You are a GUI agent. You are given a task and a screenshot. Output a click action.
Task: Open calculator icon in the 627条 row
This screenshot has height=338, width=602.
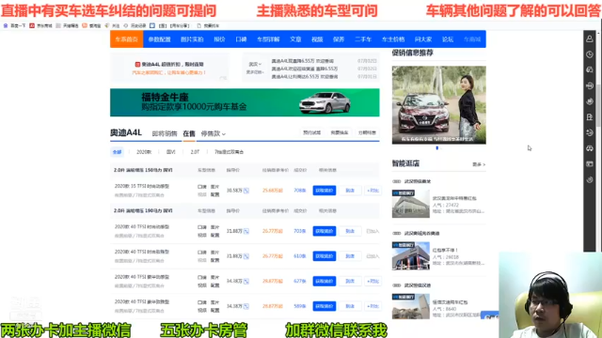246,282
